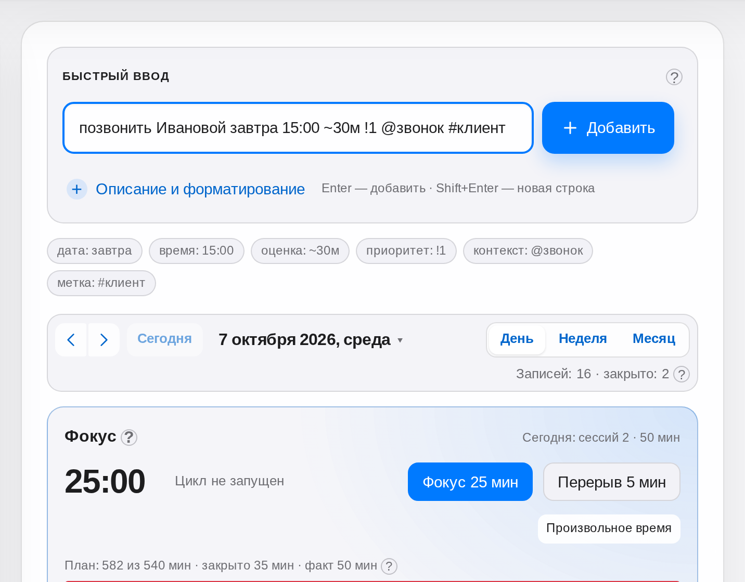Open date picker '7 октября 2026, среда'
745x582 pixels.
311,340
